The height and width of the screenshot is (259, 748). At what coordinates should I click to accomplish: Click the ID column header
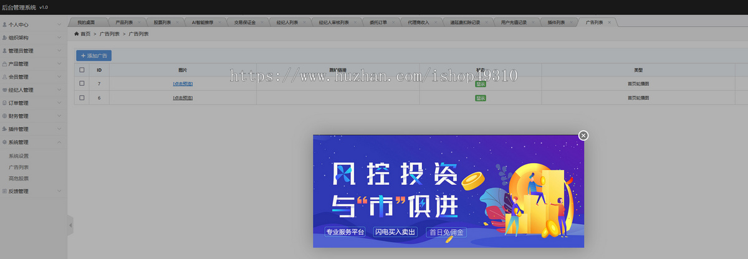[99, 70]
